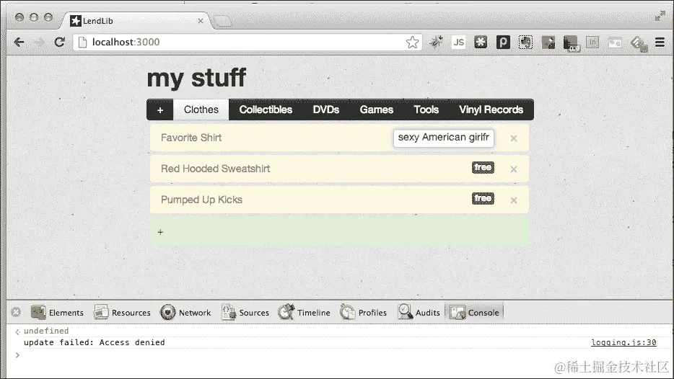Open the Network devtools panel

point(185,313)
